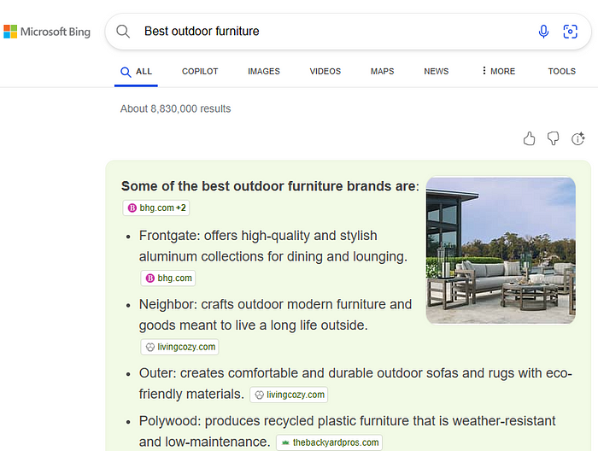Select the ALL tab
This screenshot has height=451, width=598.
[136, 71]
